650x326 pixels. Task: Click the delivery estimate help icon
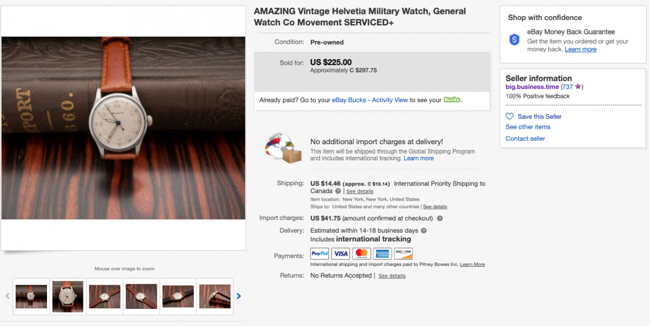click(x=424, y=230)
